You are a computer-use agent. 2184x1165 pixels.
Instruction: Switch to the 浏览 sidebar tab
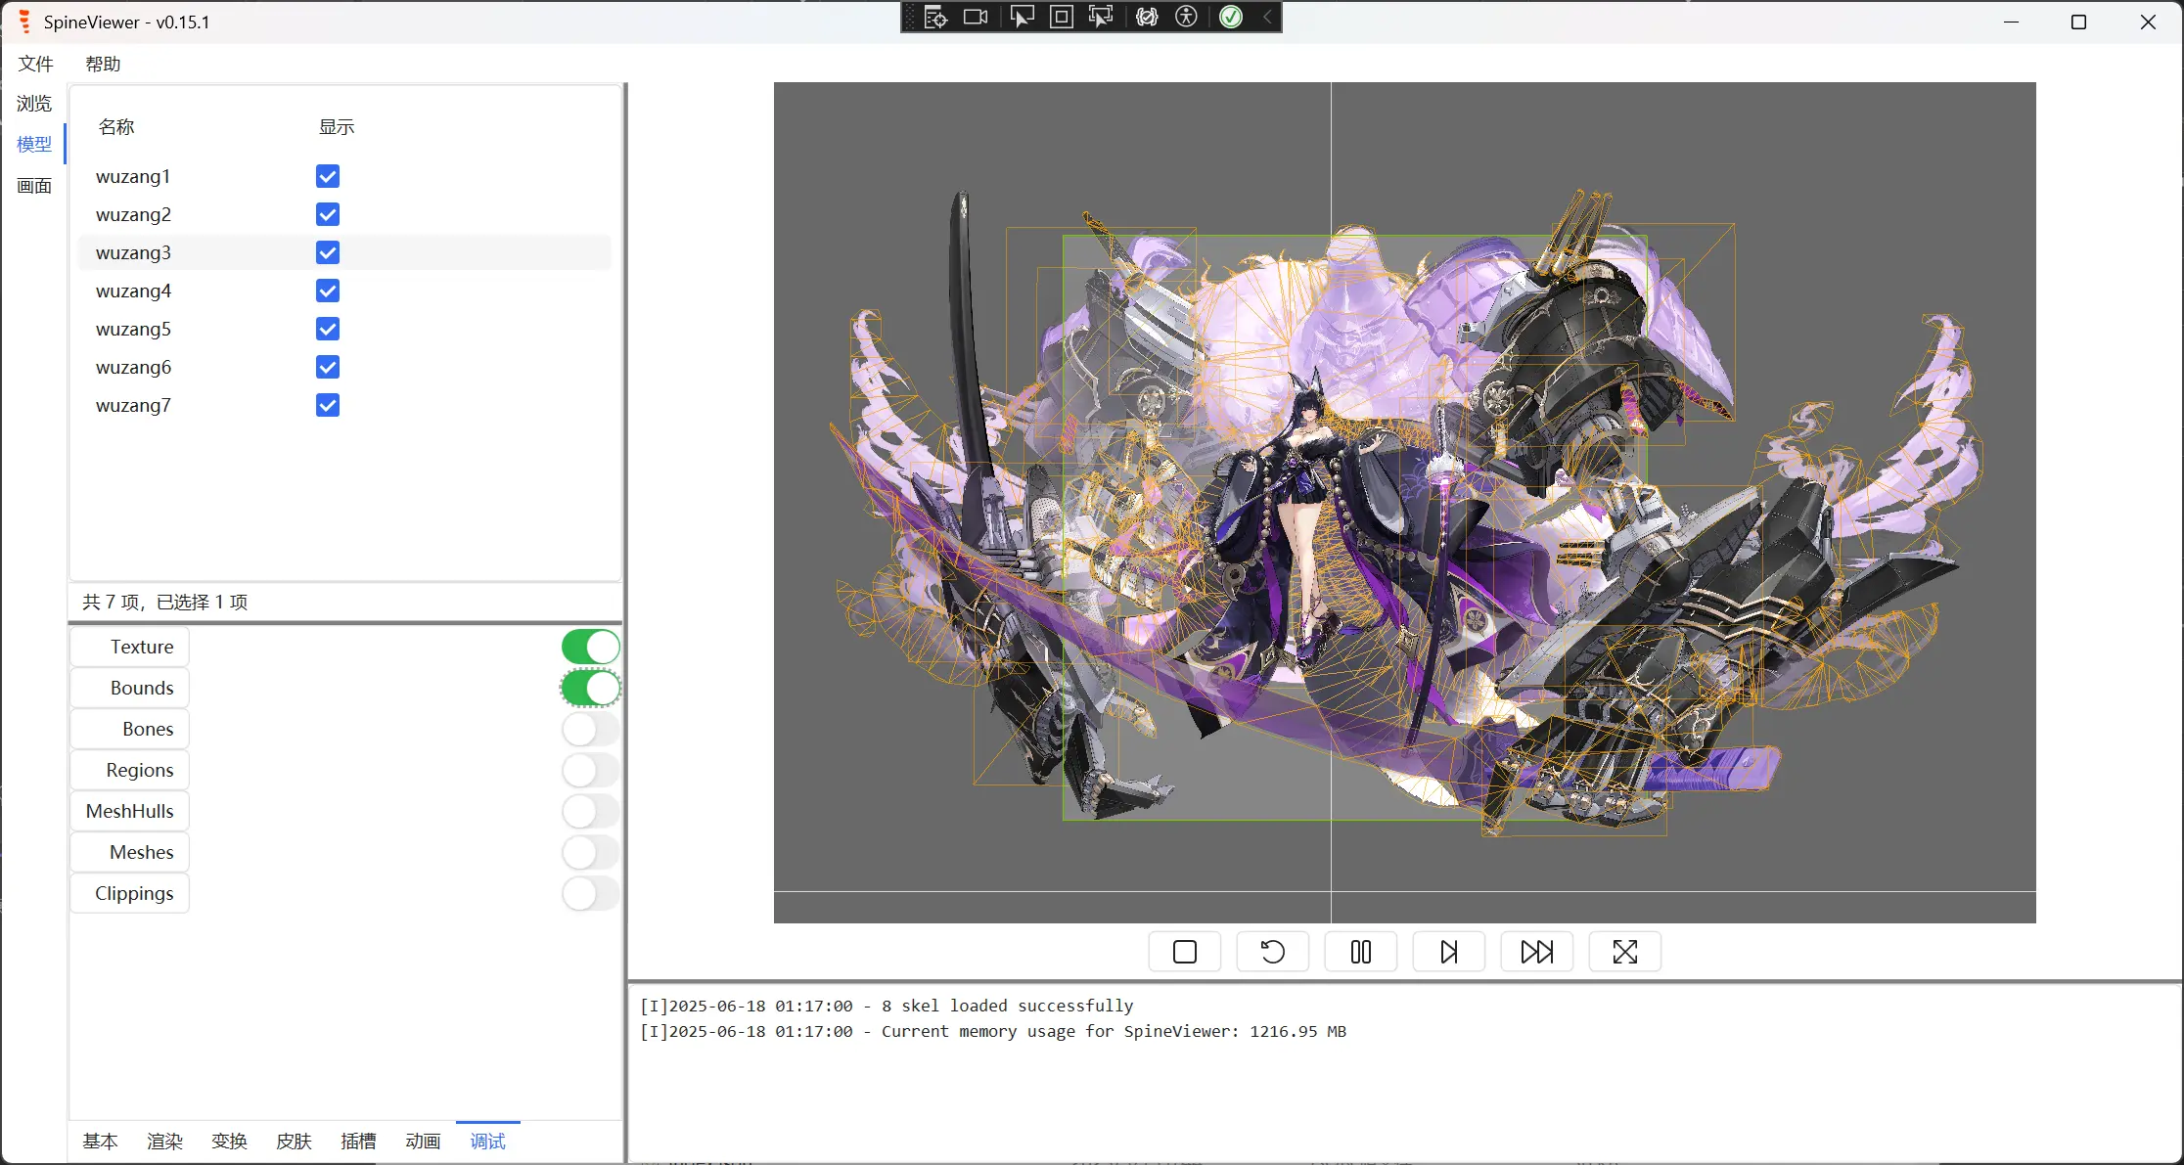[34, 103]
